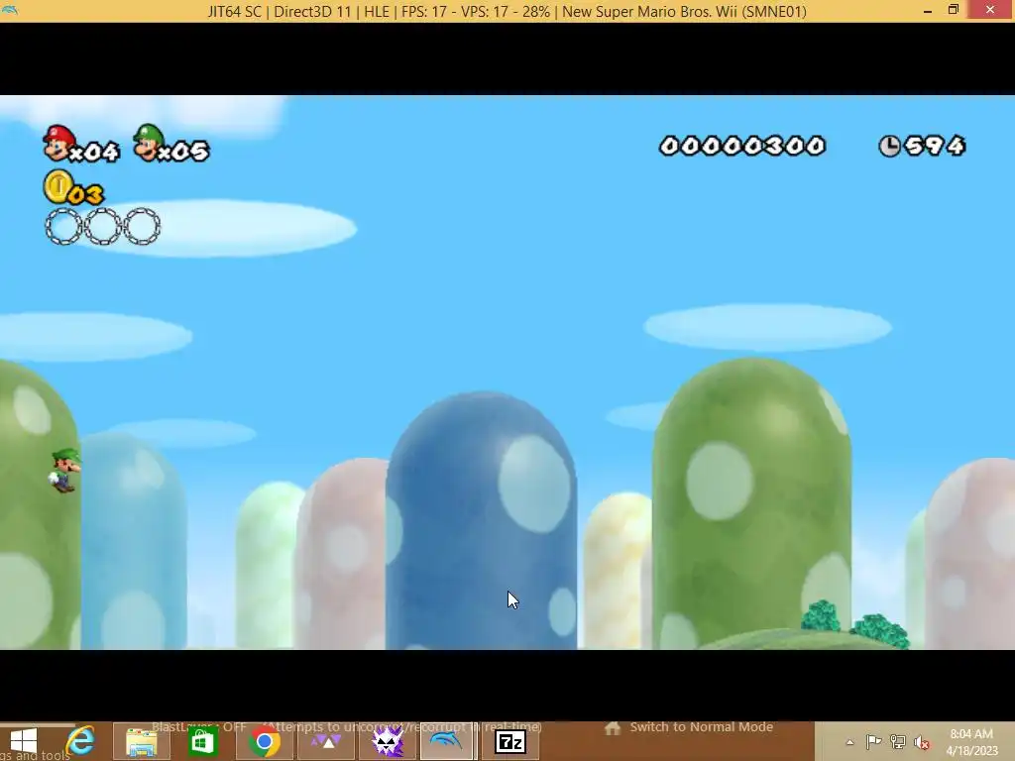The height and width of the screenshot is (761, 1015).
Task: Open the Windows Start button
Action: [x=24, y=741]
